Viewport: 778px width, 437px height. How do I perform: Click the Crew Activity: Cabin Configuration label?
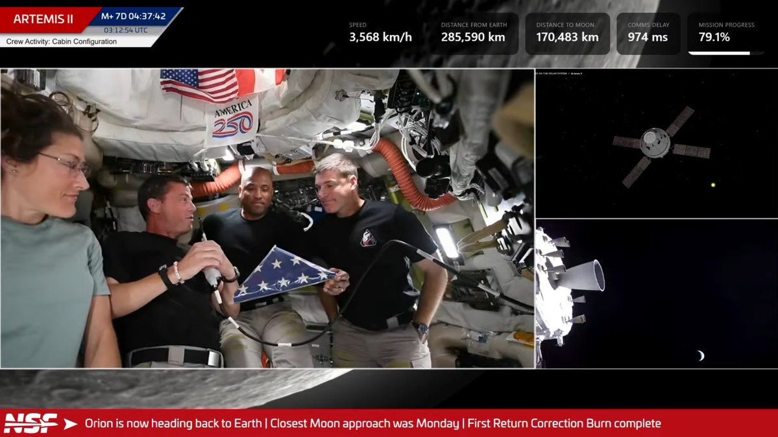tap(62, 41)
